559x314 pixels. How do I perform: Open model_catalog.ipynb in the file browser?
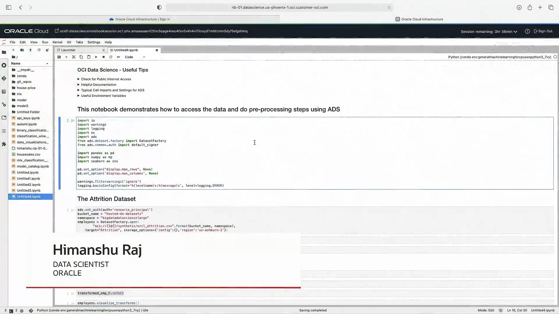tap(33, 167)
